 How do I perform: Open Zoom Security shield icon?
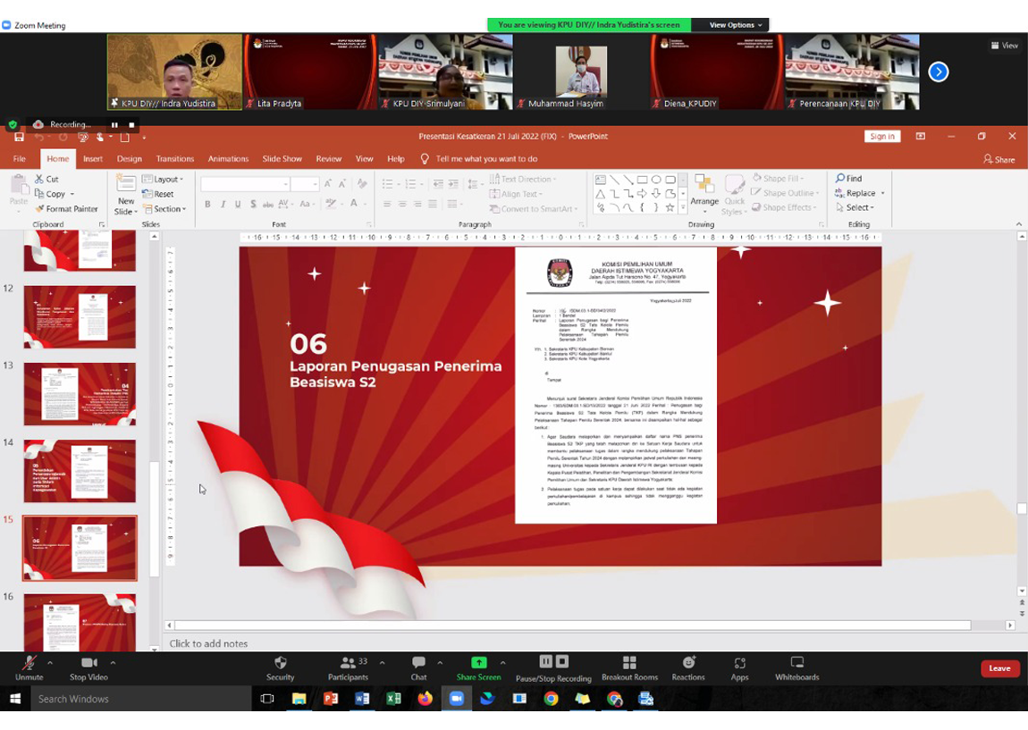280,667
